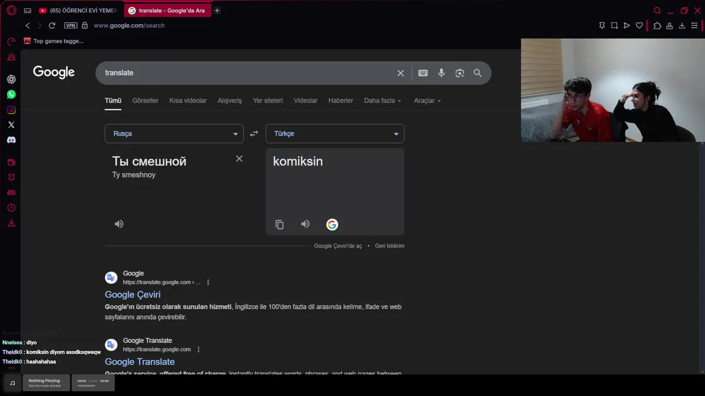Screen dimensions: 705x396
Task: Open extensions puzzle piece icon
Action: tap(657, 25)
